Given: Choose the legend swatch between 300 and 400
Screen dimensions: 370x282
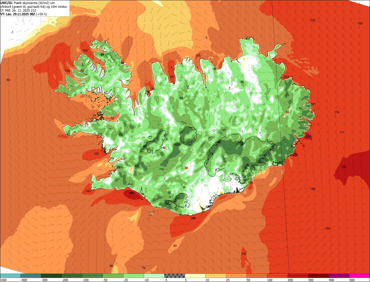Looking at the screenshot, I should 318,276.
